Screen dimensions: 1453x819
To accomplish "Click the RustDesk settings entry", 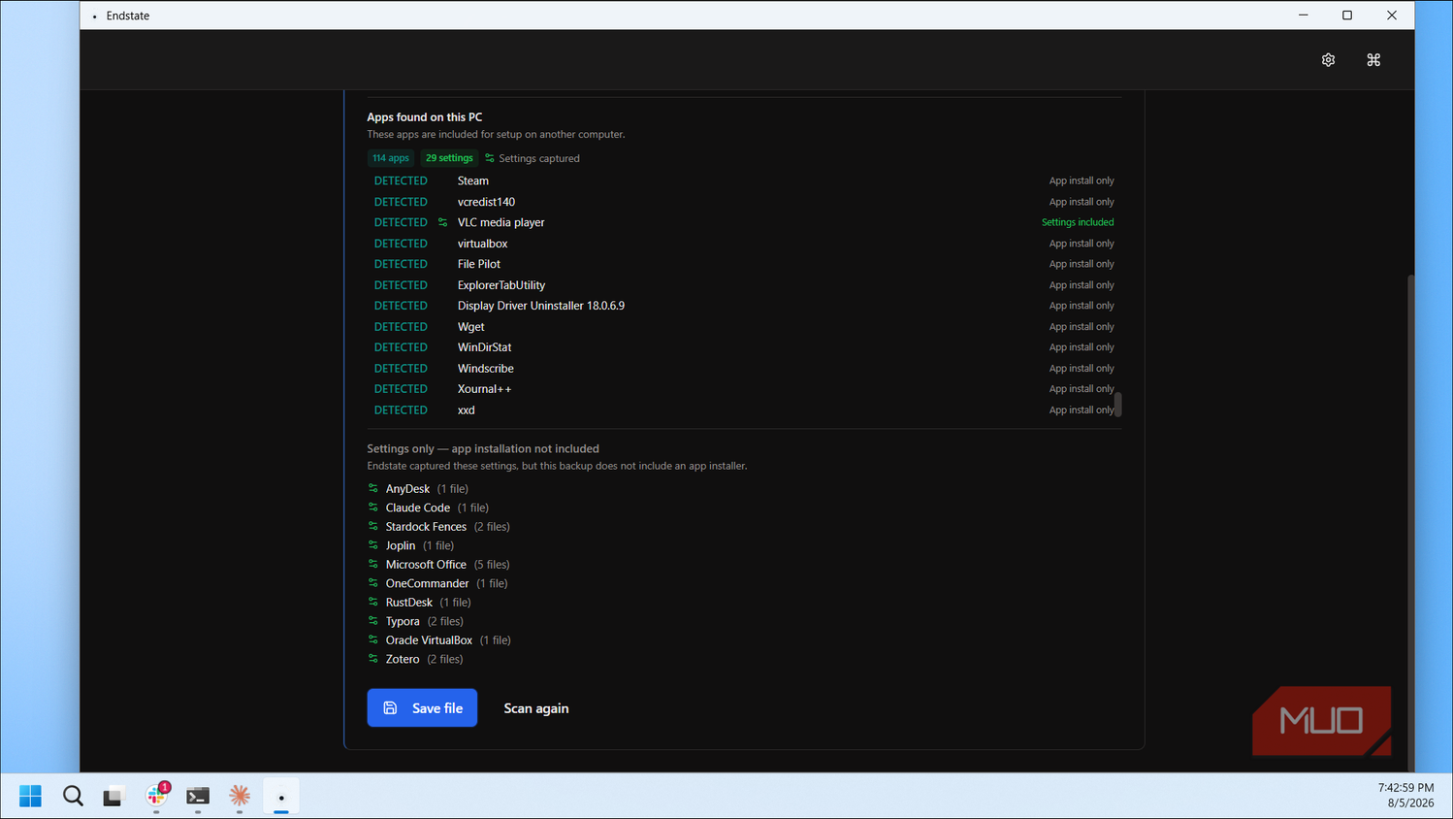I will pyautogui.click(x=419, y=602).
